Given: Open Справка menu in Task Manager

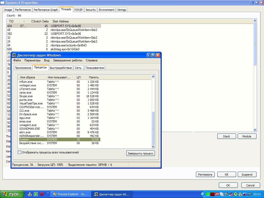Looking at the screenshot, I should pyautogui.click(x=92, y=60).
